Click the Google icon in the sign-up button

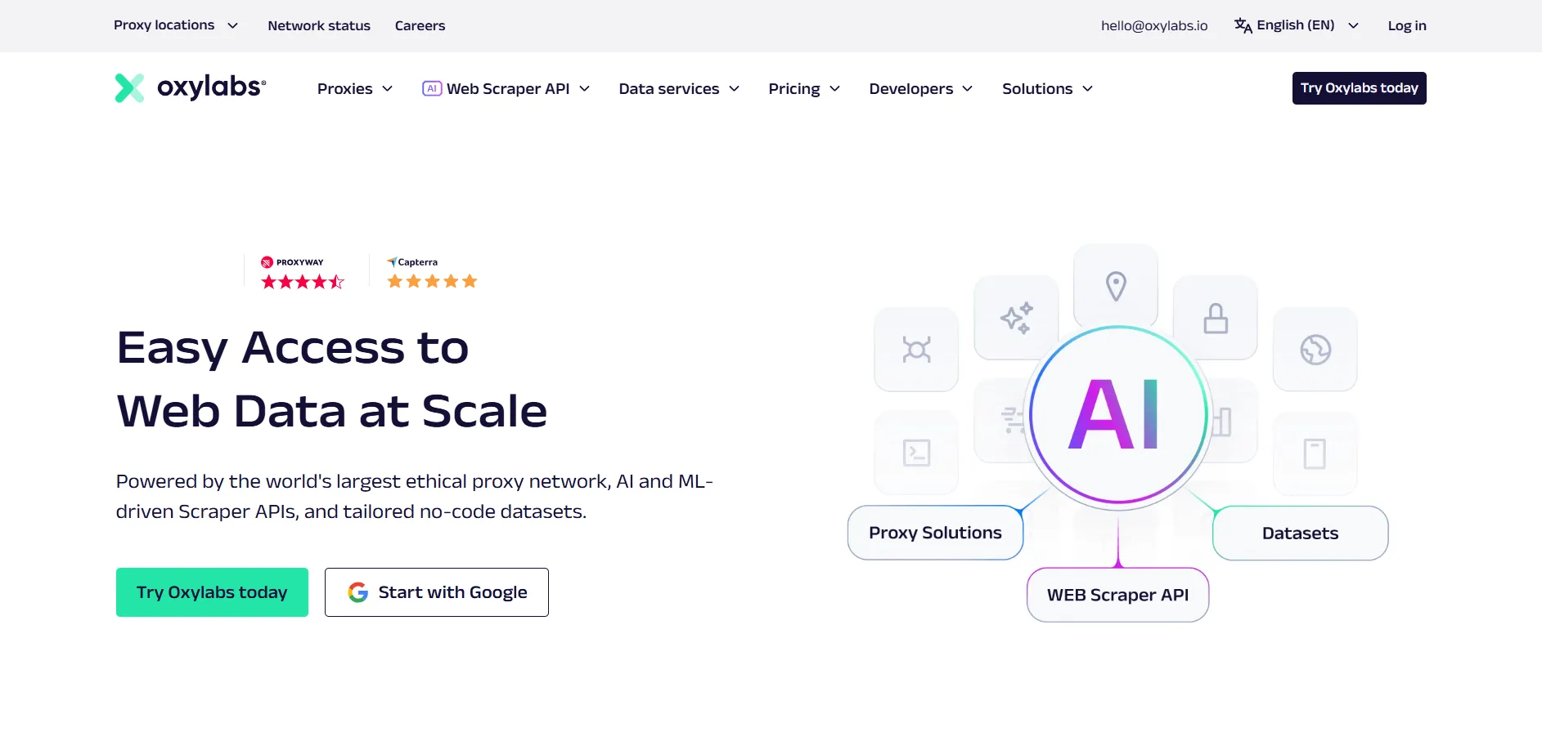pyautogui.click(x=358, y=592)
